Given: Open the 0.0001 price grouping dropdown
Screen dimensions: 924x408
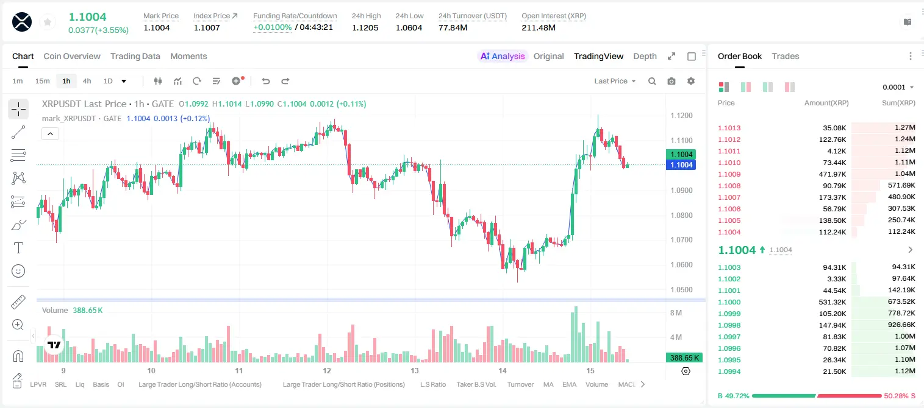Looking at the screenshot, I should (898, 87).
